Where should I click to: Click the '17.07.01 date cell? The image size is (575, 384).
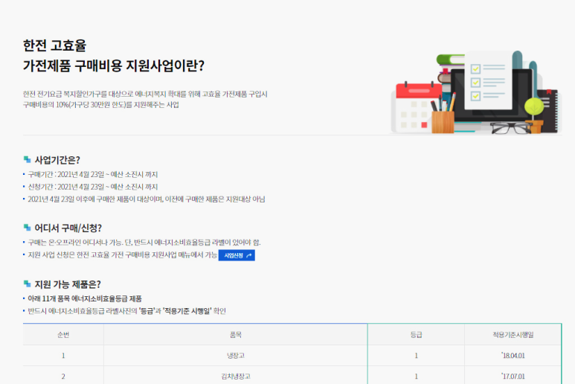513,377
